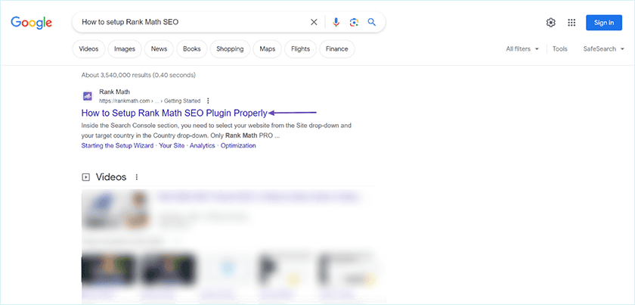
Task: Expand the All filters dropdown
Action: [x=522, y=48]
